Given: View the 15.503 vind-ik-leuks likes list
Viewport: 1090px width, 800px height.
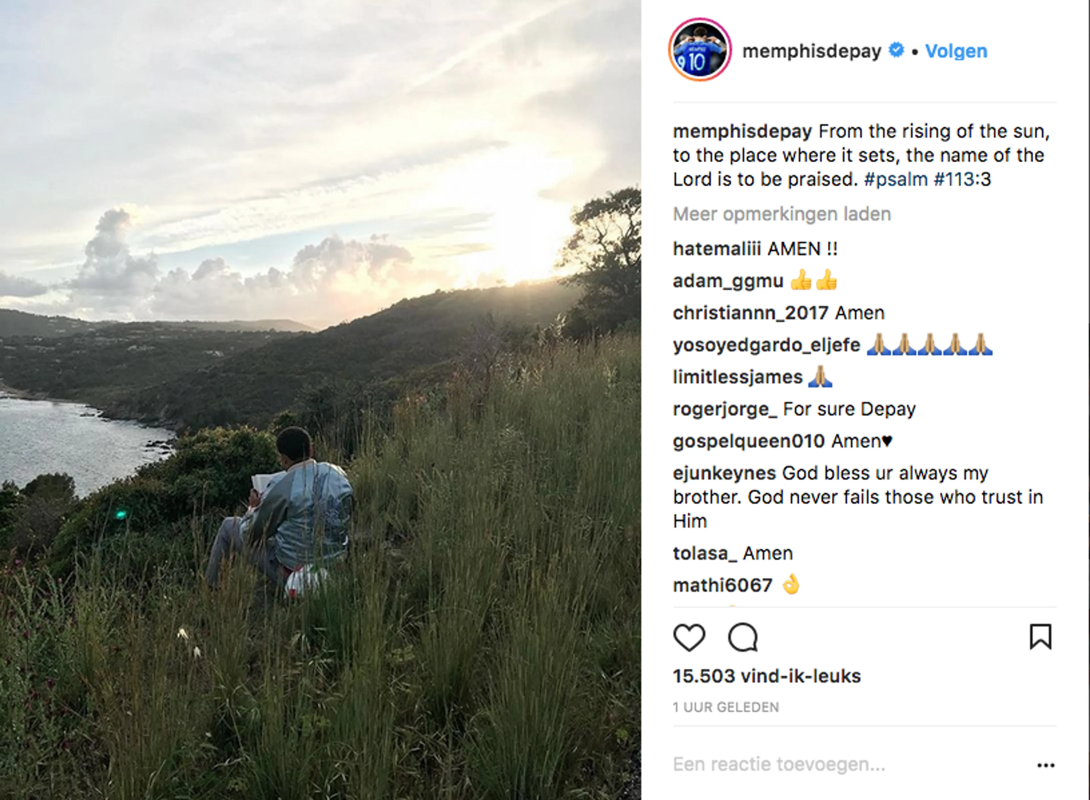Looking at the screenshot, I should coord(766,676).
